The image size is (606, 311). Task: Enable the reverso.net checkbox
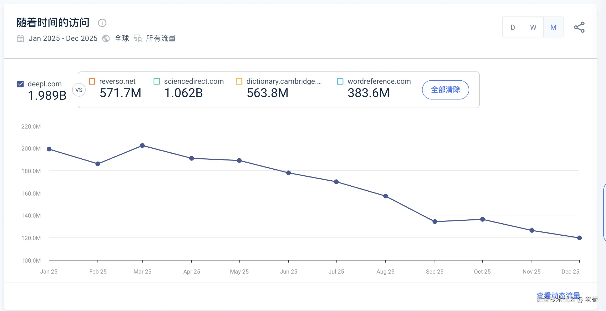(x=92, y=81)
